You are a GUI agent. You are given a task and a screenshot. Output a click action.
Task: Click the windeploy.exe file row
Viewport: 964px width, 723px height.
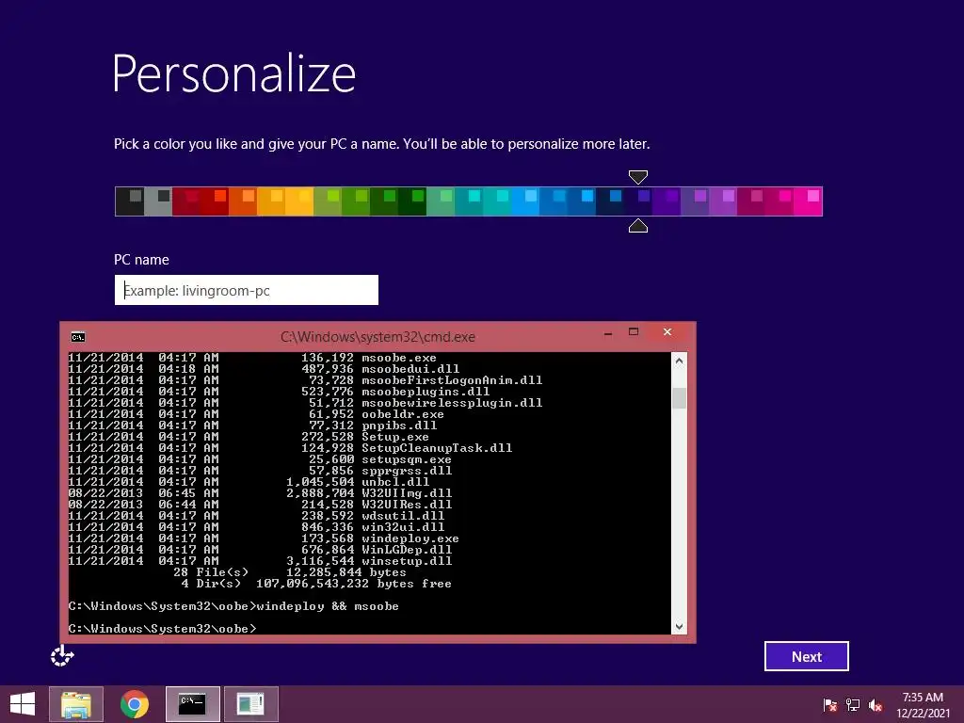264,538
